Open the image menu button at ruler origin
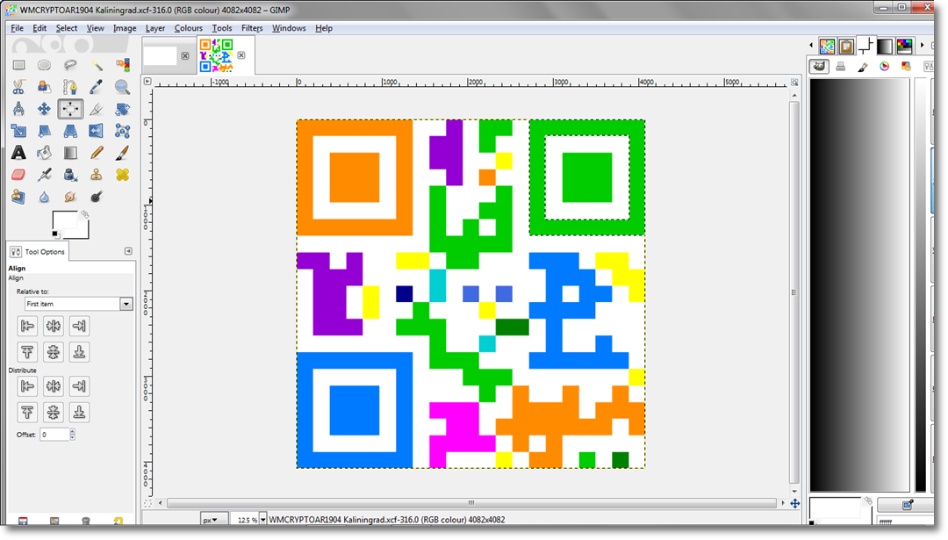The height and width of the screenshot is (540, 948). [x=147, y=82]
